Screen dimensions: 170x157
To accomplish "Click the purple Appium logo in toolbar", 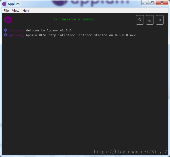I will (x=8, y=20).
